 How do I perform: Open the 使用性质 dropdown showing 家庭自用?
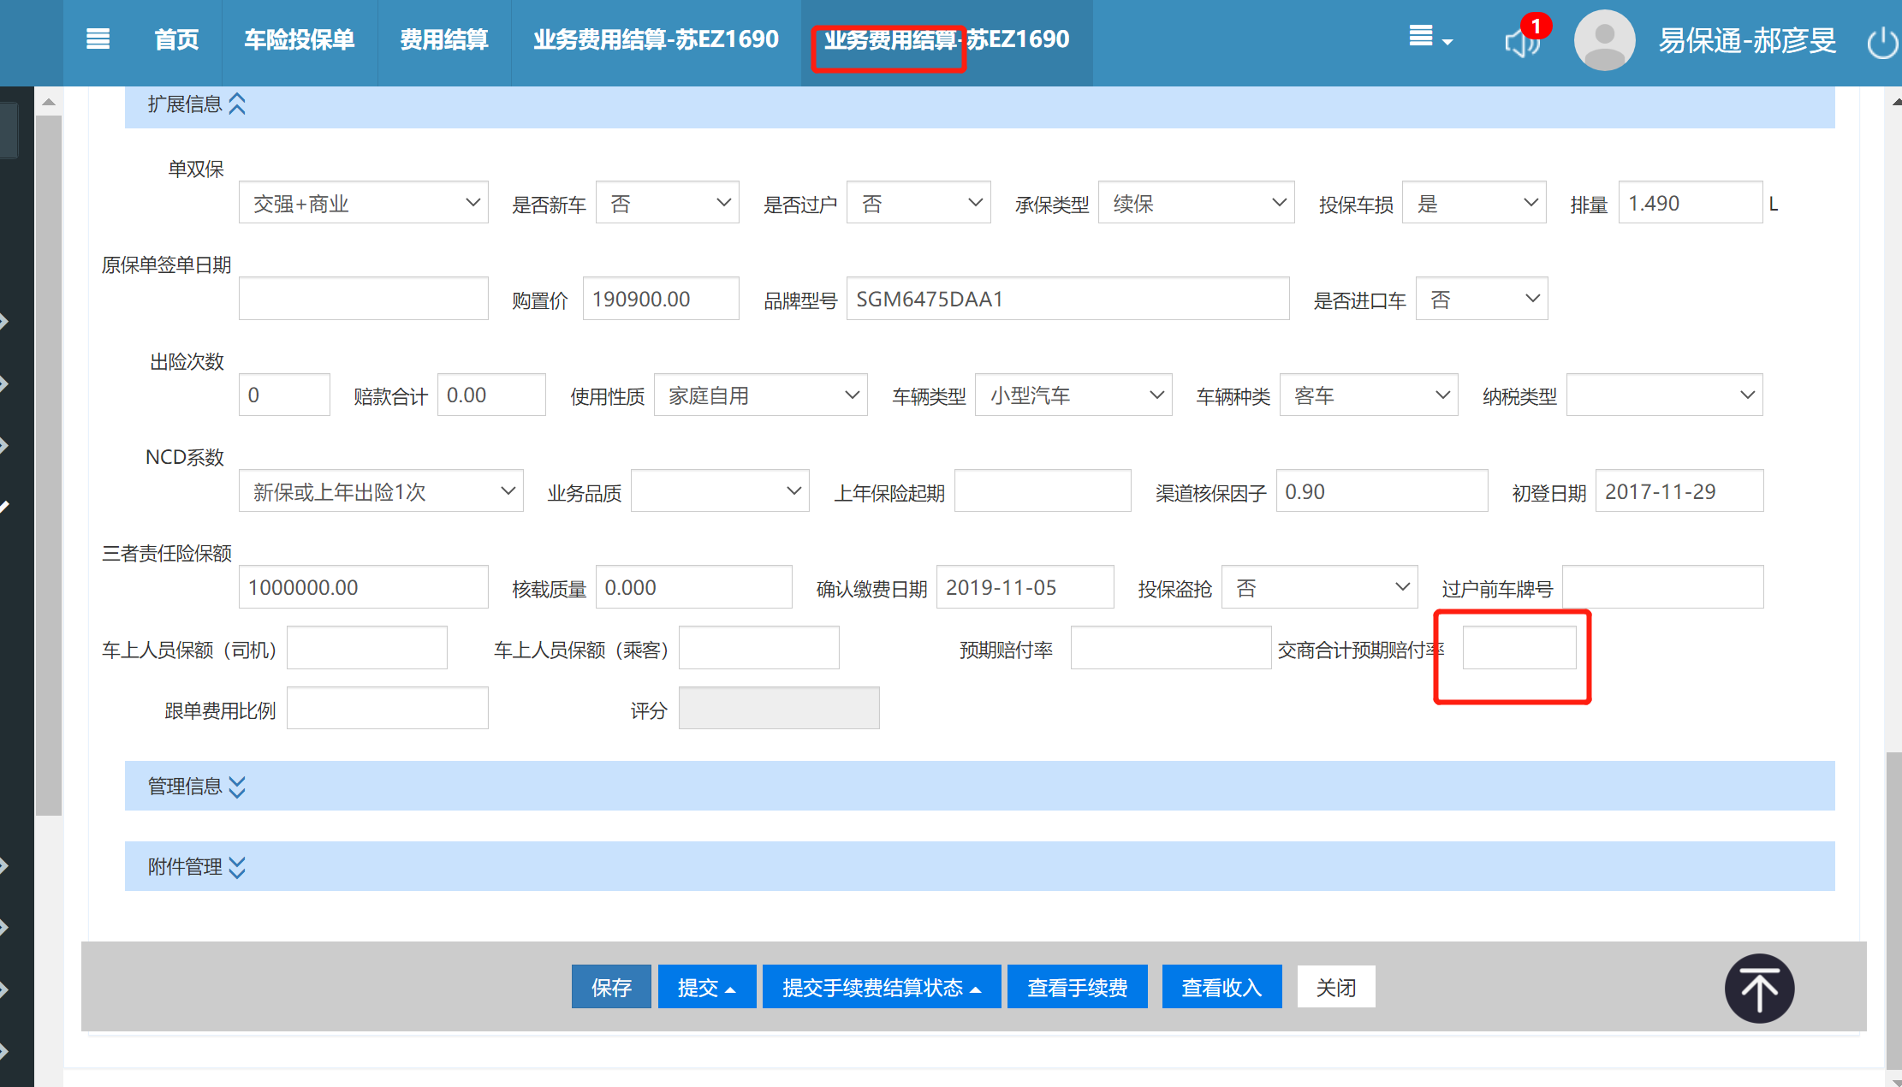760,395
